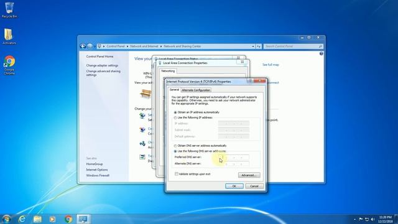Select Use the following DNS server addresses

click(175, 151)
